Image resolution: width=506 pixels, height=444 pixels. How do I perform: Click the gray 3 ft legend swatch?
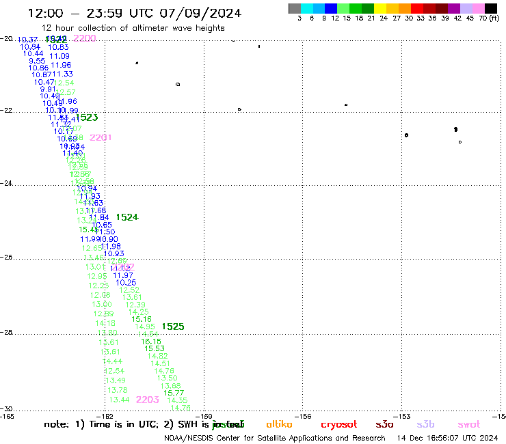tap(295, 8)
